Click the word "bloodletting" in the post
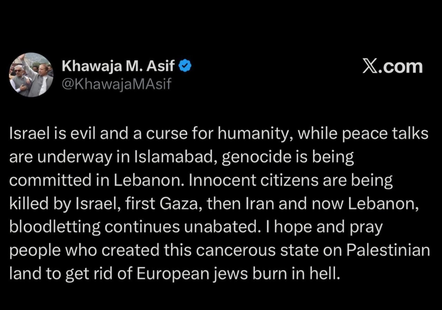Screen dimensions: 442x310 tap(55, 227)
